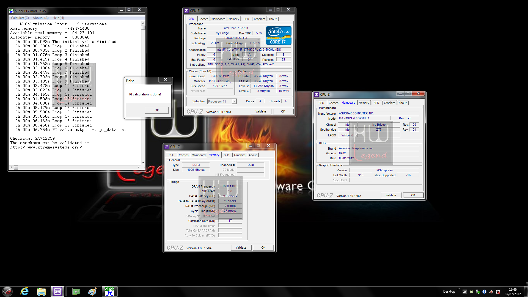The height and width of the screenshot is (297, 528).
Task: Click Validate in bottom CPU-Z Memory window
Action: (241, 248)
